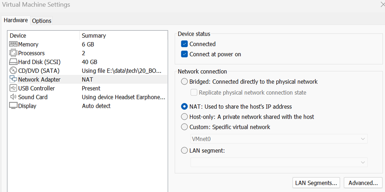Choose Host-only private network option
The height and width of the screenshot is (192, 385).
point(184,117)
